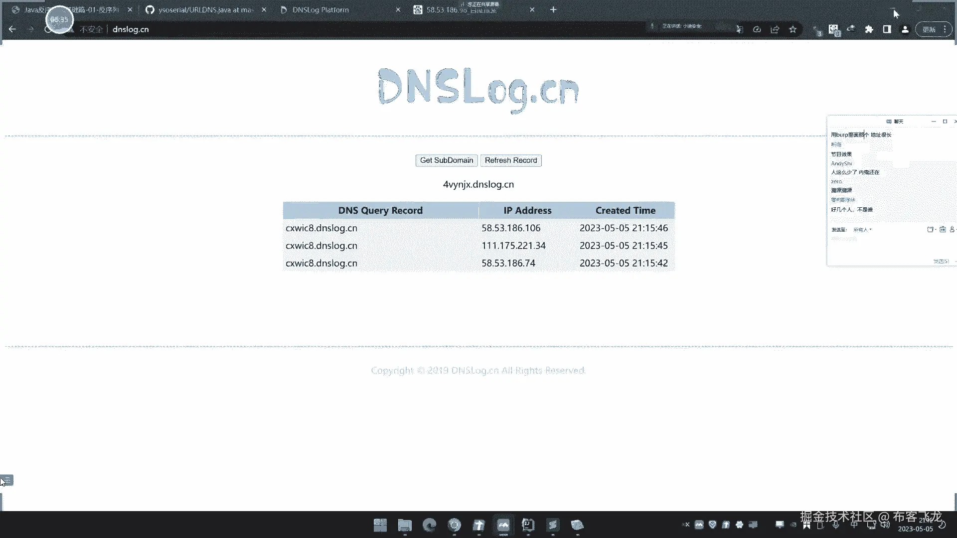Open the browser profile avatar icon
957x538 pixels.
[905, 29]
